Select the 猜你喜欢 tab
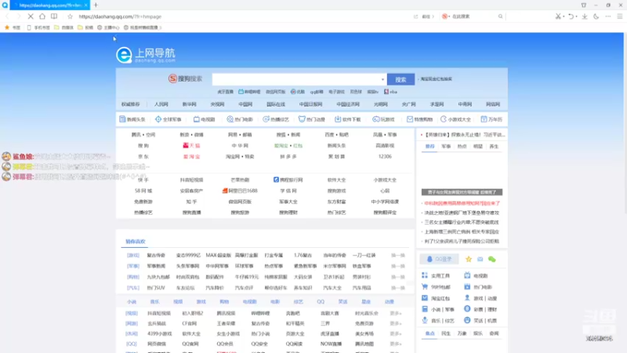627x353 pixels. (x=136, y=242)
